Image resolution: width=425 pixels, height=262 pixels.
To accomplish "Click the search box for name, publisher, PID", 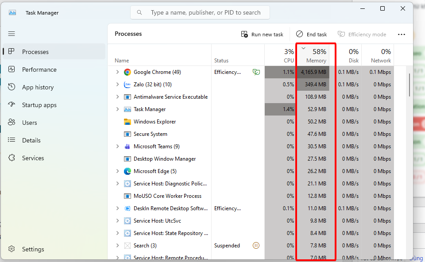I will [x=200, y=12].
